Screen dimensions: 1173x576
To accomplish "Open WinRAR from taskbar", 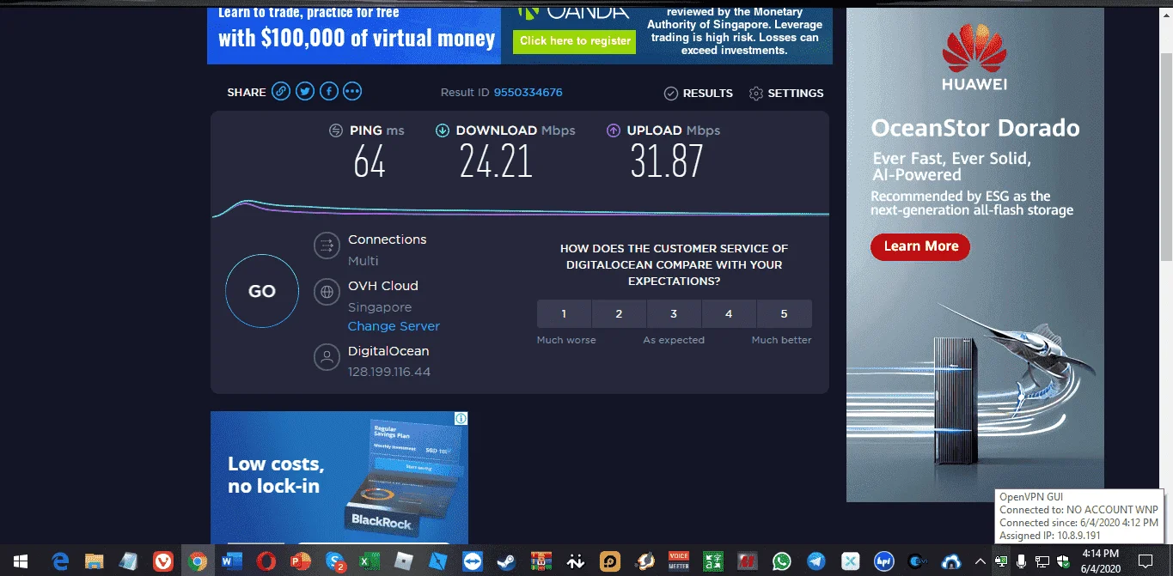I will click(541, 561).
